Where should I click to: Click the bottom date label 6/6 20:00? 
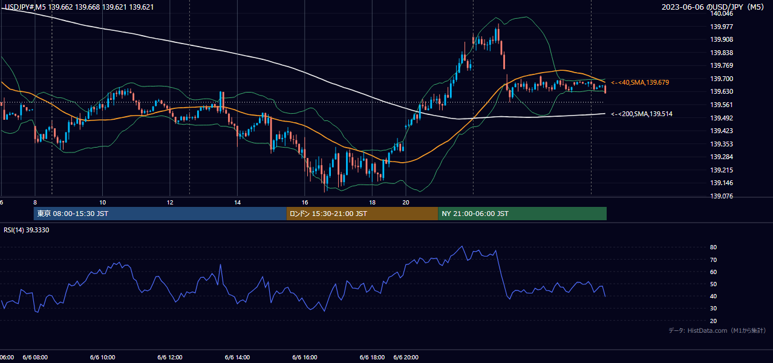[406, 358]
